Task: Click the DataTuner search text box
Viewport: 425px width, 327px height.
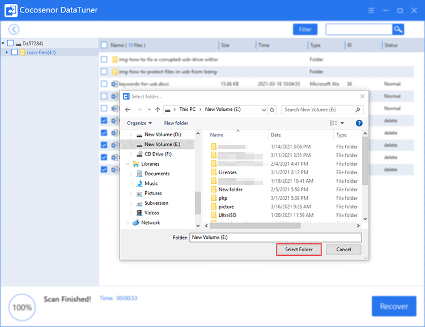Action: [359, 29]
